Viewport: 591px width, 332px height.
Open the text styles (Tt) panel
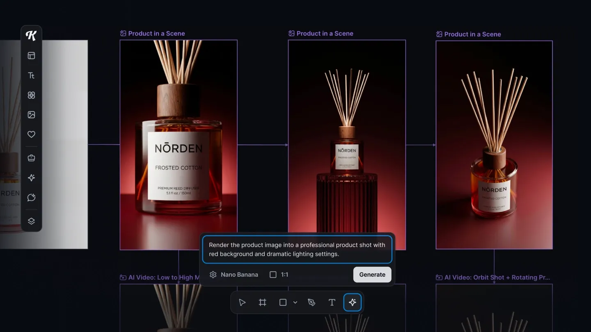tap(31, 75)
